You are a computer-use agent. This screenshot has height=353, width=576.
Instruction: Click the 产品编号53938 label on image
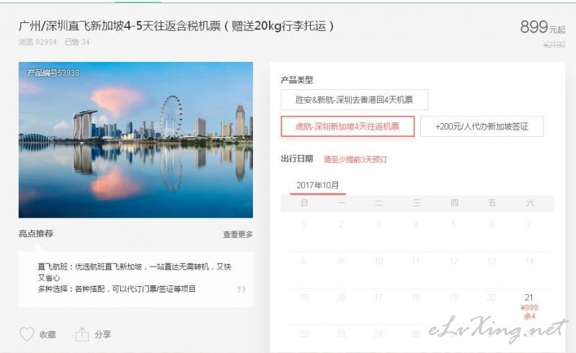(x=53, y=73)
